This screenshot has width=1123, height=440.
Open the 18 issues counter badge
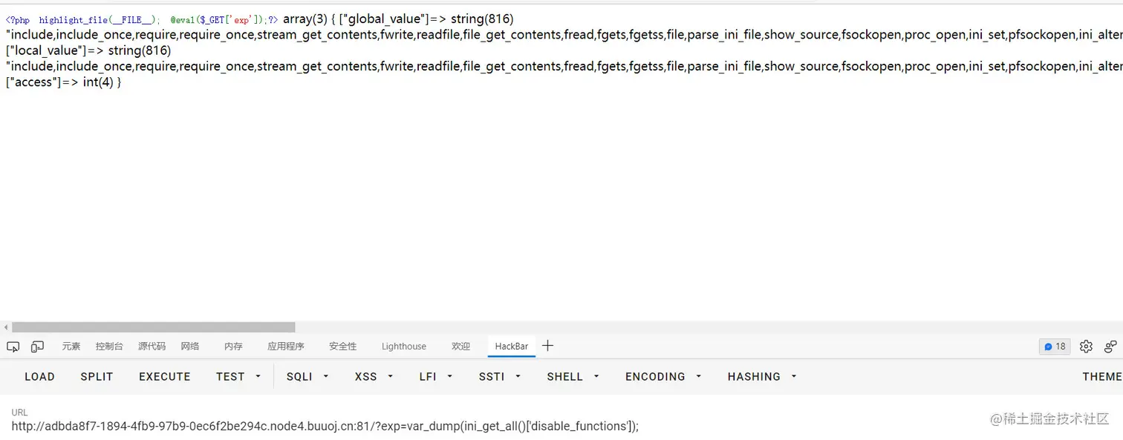[1055, 347]
